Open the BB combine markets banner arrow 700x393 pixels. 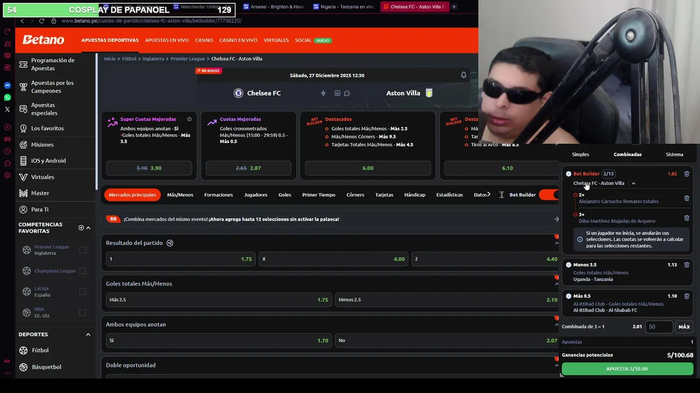coord(556,219)
